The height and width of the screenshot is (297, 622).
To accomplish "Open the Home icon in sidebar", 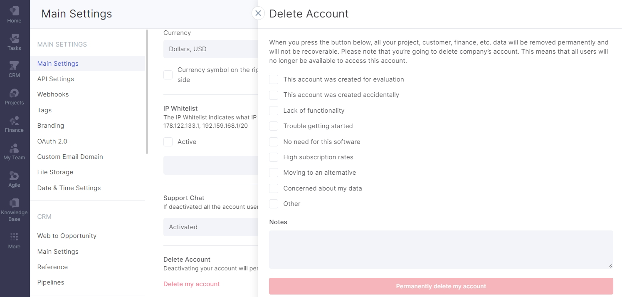I will [x=14, y=15].
